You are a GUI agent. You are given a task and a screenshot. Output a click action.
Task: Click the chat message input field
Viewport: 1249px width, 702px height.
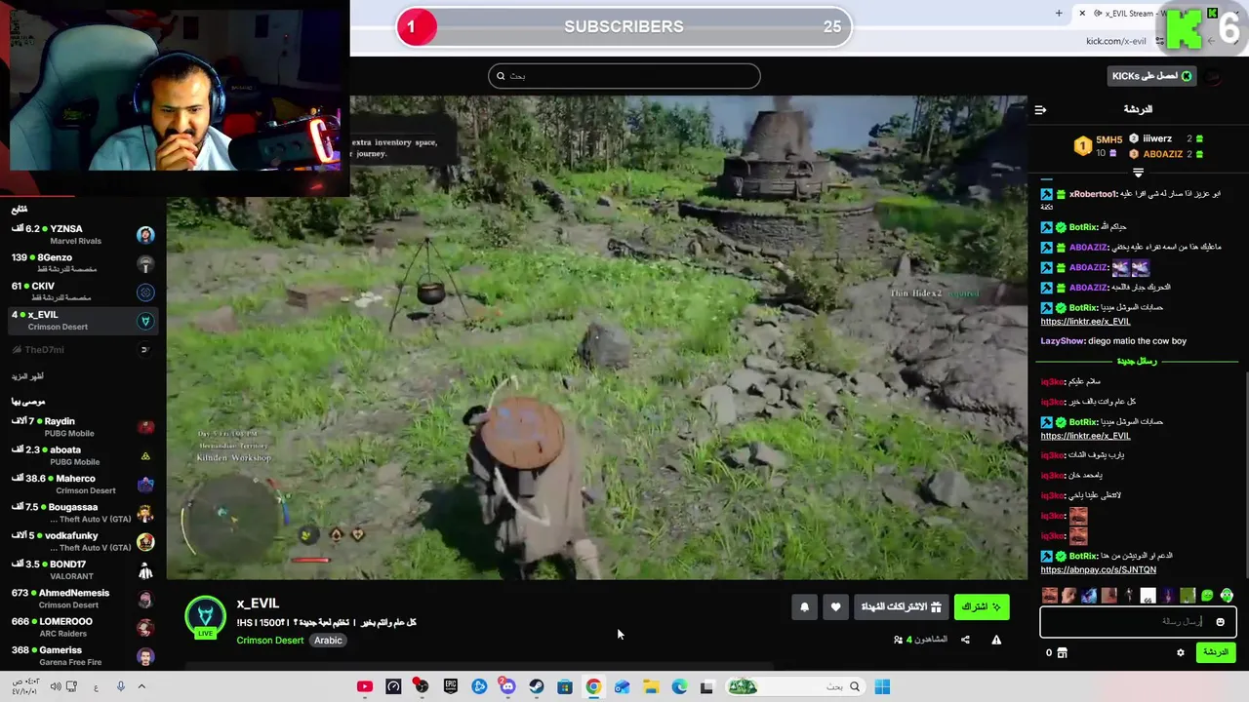point(1138,621)
